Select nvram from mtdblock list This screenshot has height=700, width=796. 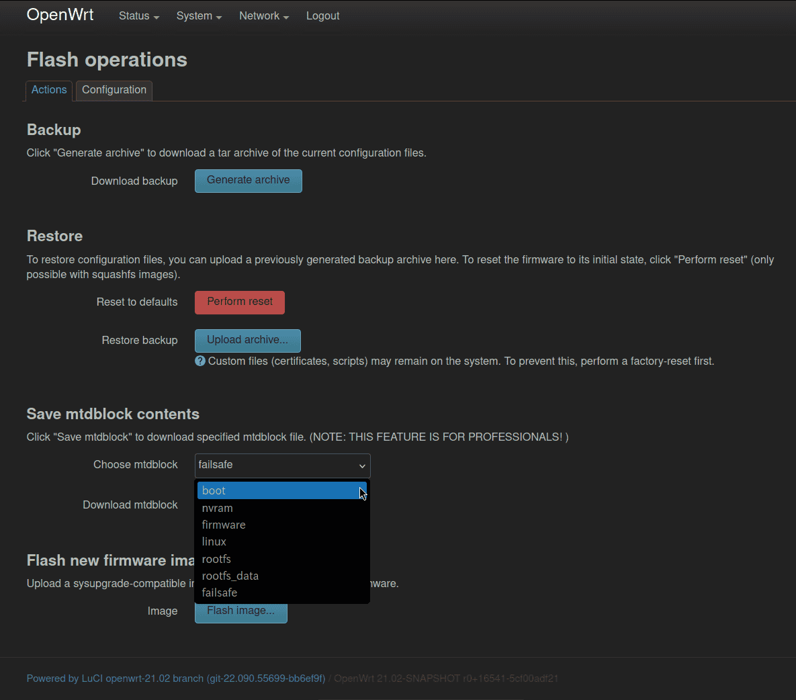coord(281,508)
